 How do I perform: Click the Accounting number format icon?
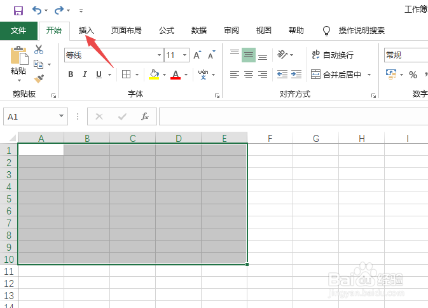pyautogui.click(x=391, y=74)
